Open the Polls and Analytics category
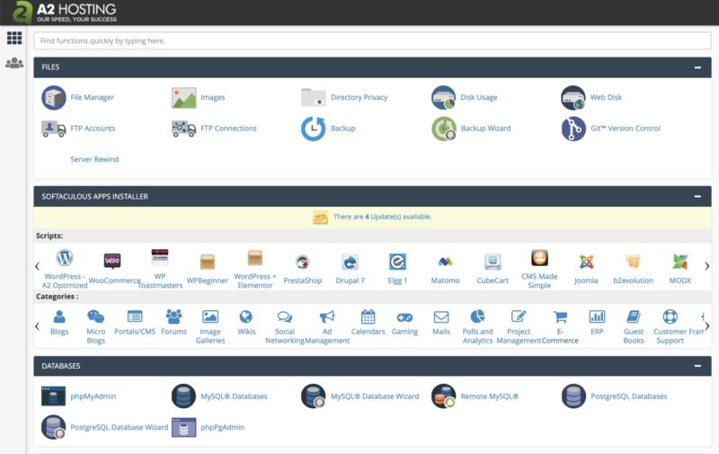719x454 pixels. click(477, 326)
